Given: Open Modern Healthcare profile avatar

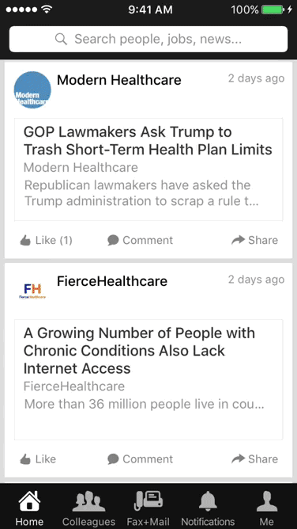Looking at the screenshot, I should point(32,89).
